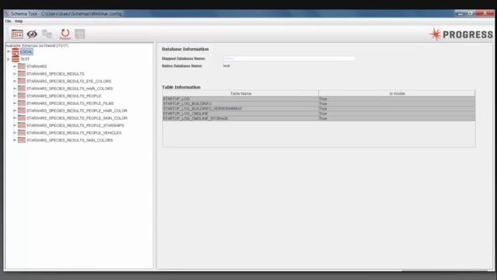Click the greyed-out stacked-windows toolbar icon
The image size is (497, 280).
coord(47,34)
